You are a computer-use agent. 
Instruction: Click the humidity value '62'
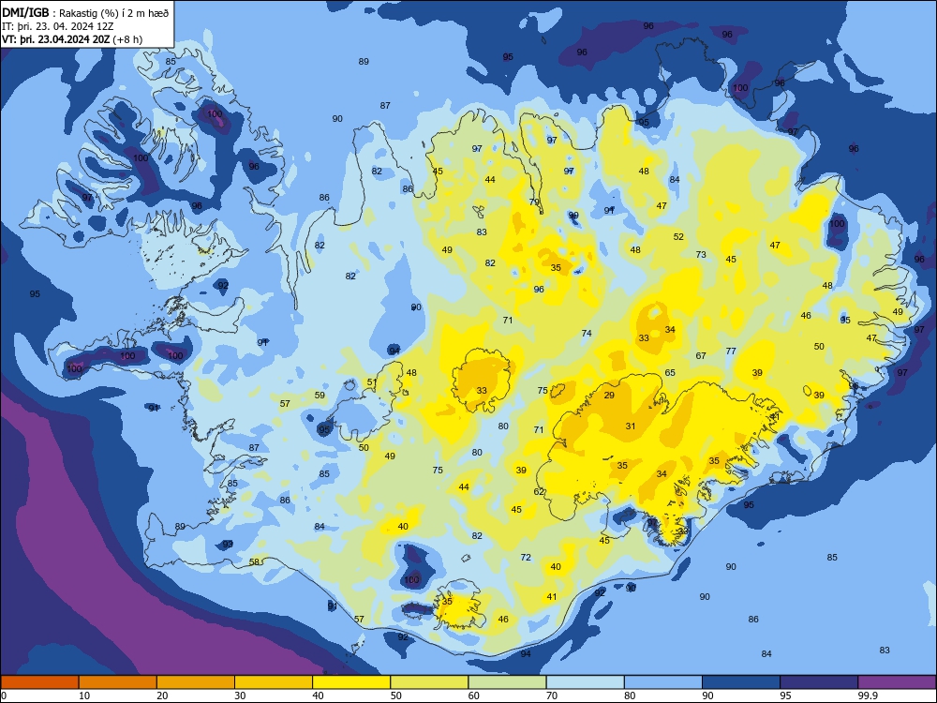pos(539,491)
